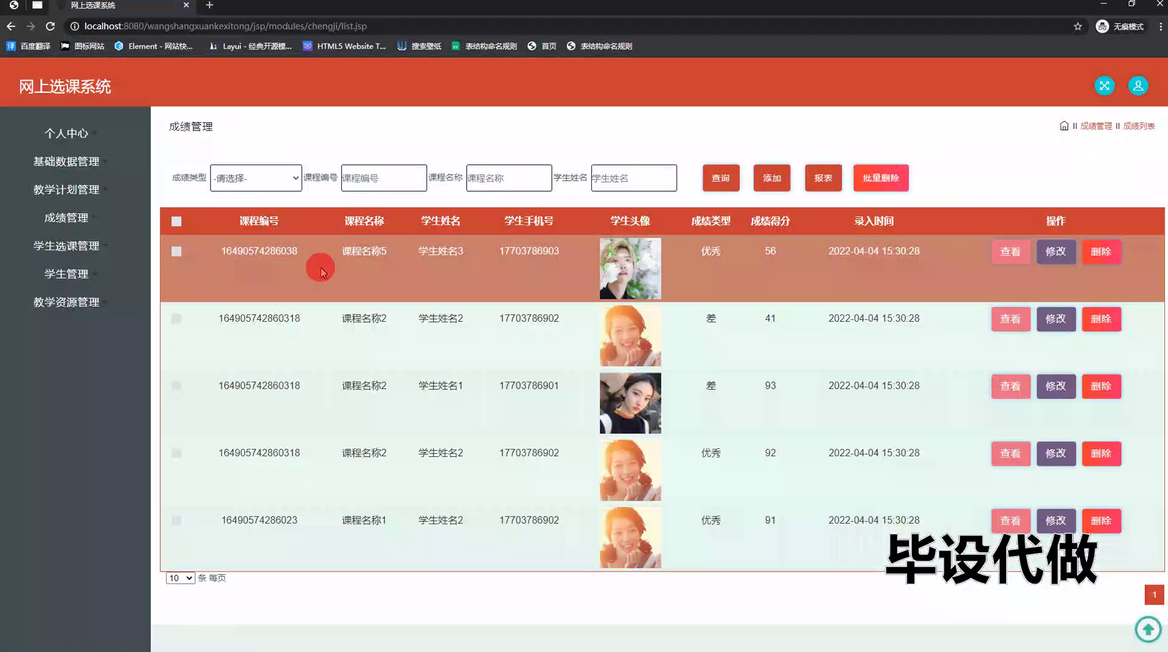1168x652 pixels.
Task: Open the rows-per-page dropdown showing 10
Action: pos(180,578)
